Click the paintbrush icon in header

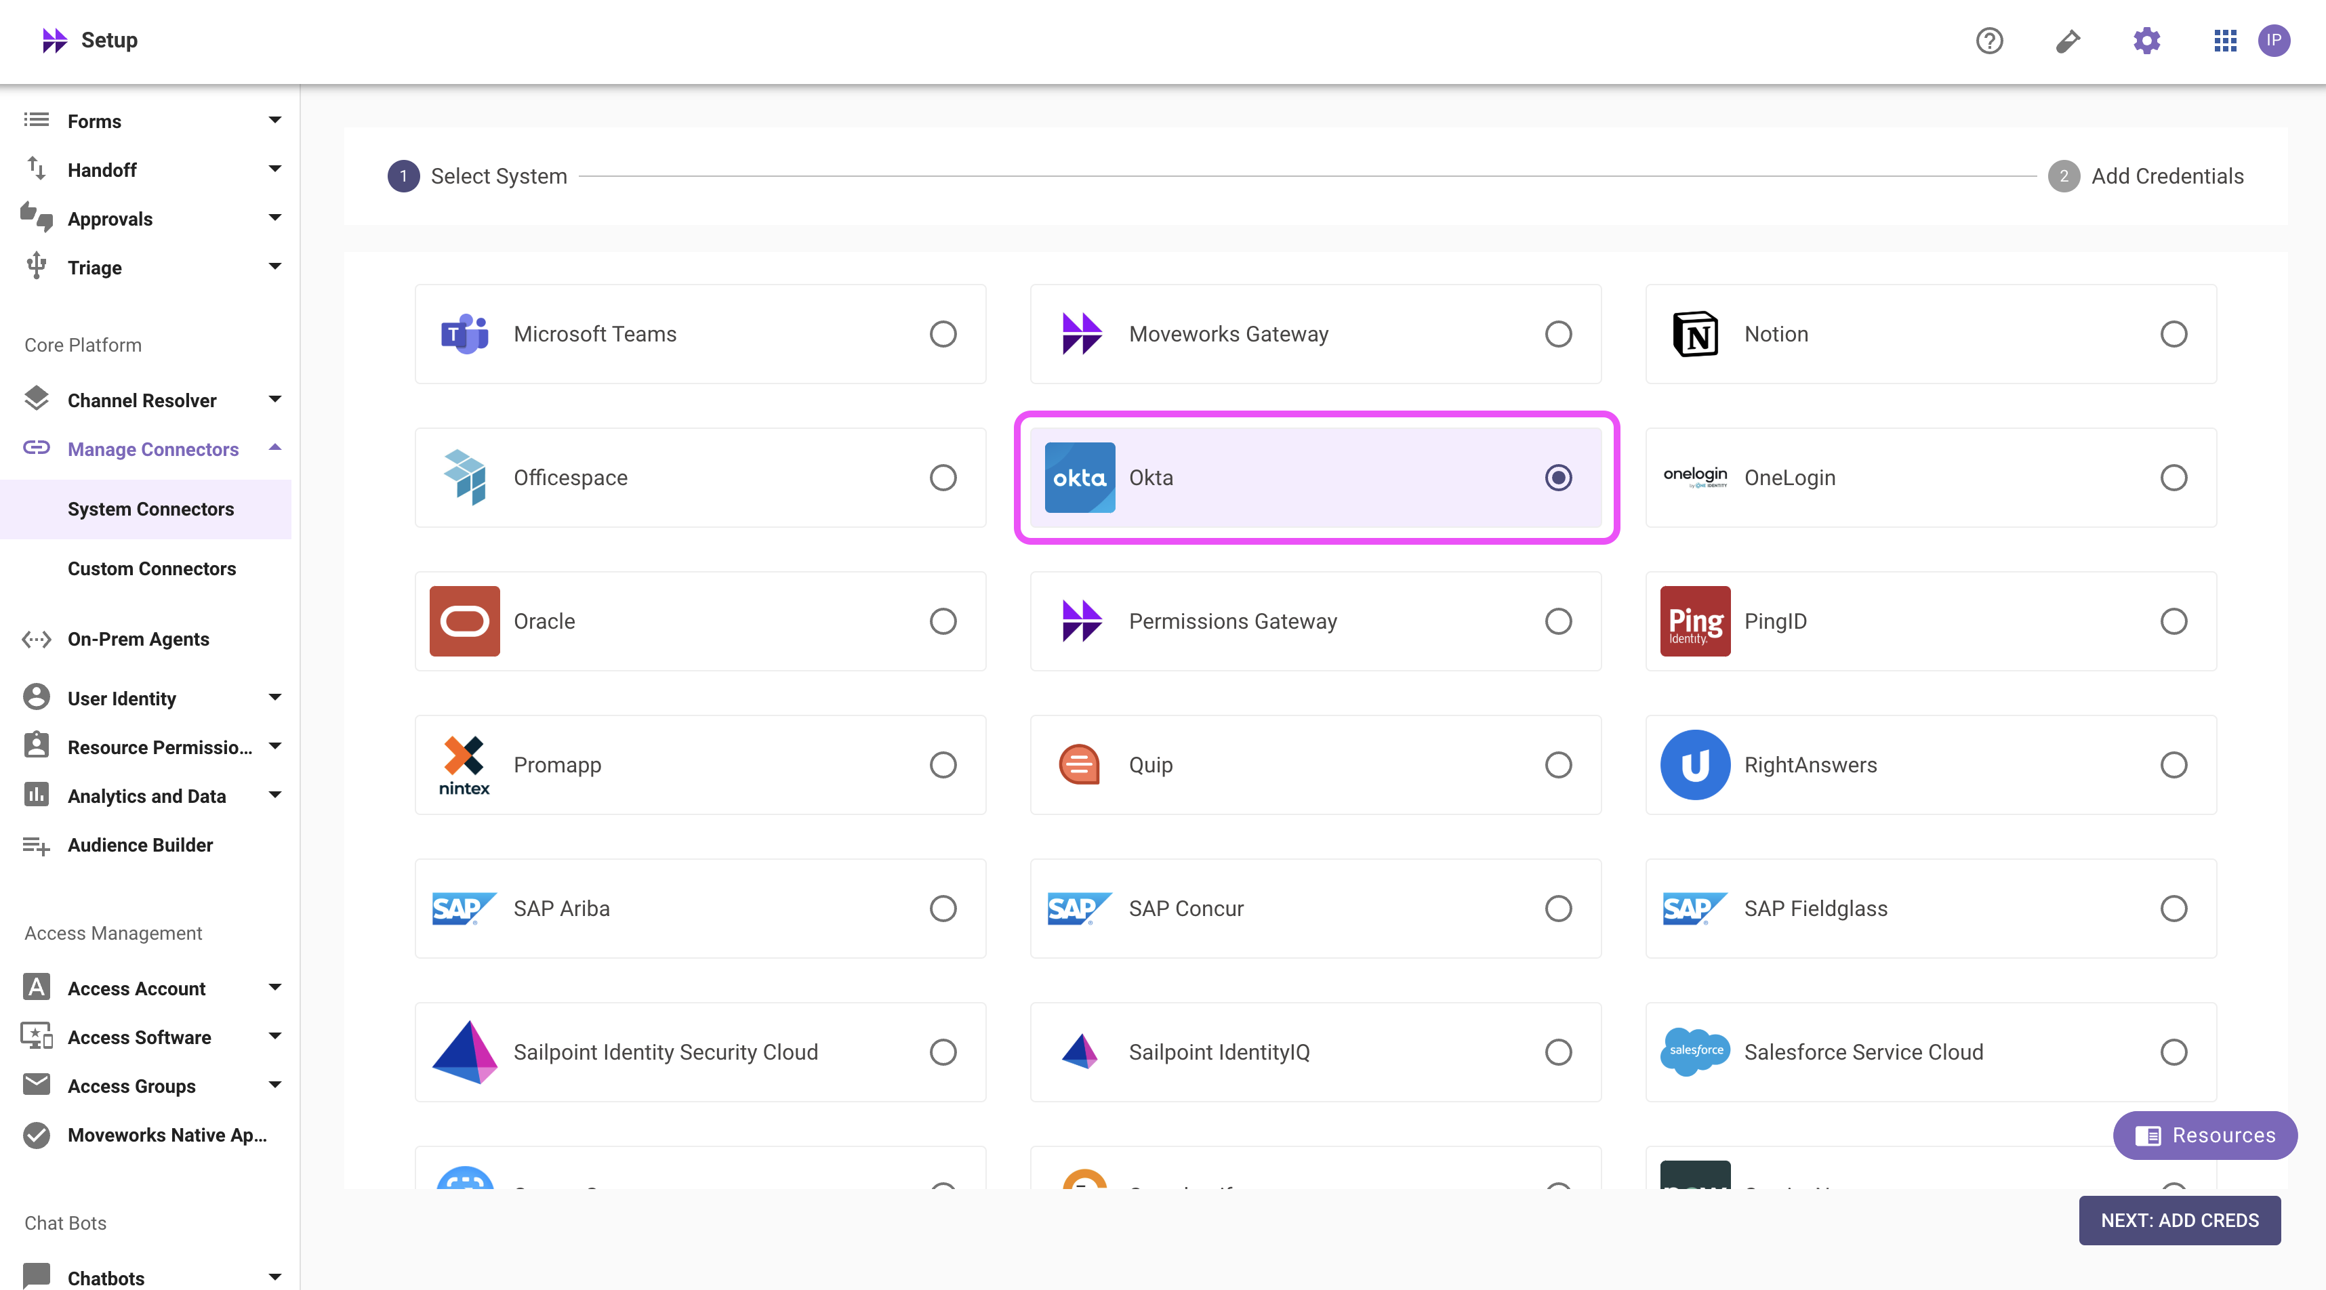click(2068, 41)
